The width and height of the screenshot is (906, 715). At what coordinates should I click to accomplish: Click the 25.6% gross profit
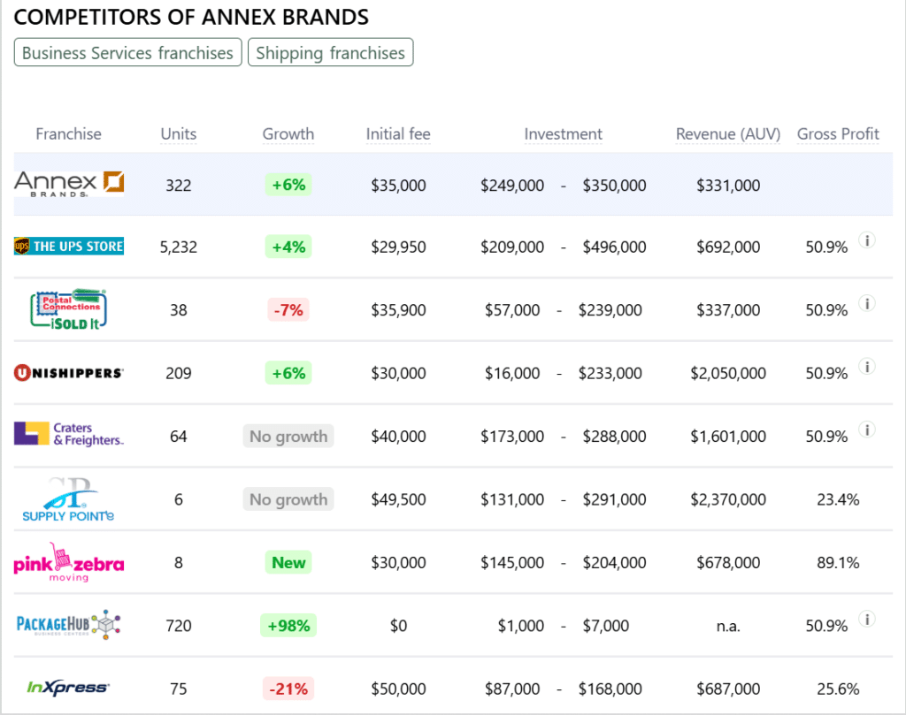[x=838, y=688]
